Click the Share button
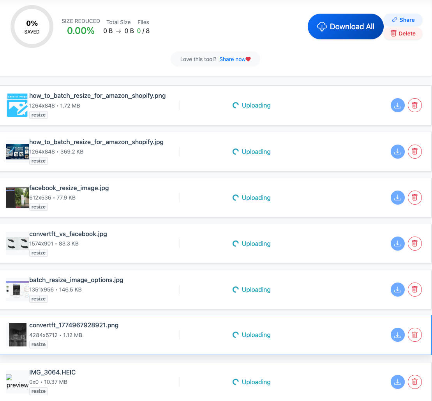Viewport: 432px width, 401px height. click(403, 20)
